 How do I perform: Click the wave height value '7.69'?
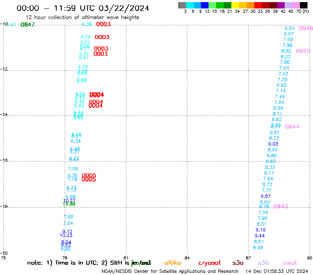(x=288, y=39)
